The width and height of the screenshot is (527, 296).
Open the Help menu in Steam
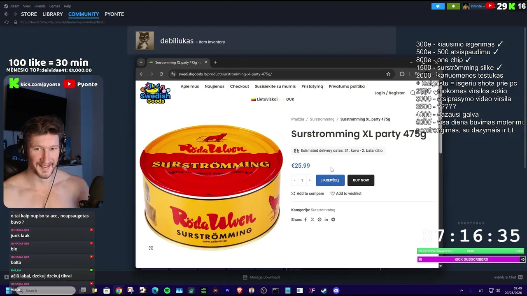[x=68, y=6]
